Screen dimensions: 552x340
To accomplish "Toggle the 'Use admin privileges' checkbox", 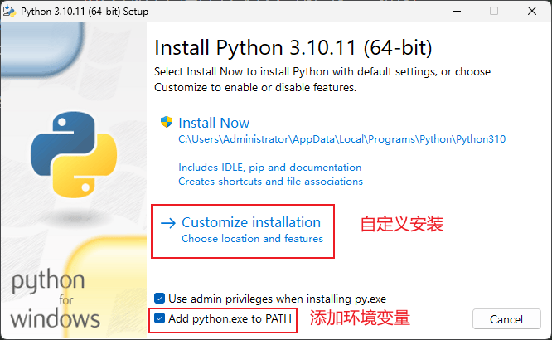I will 160,298.
